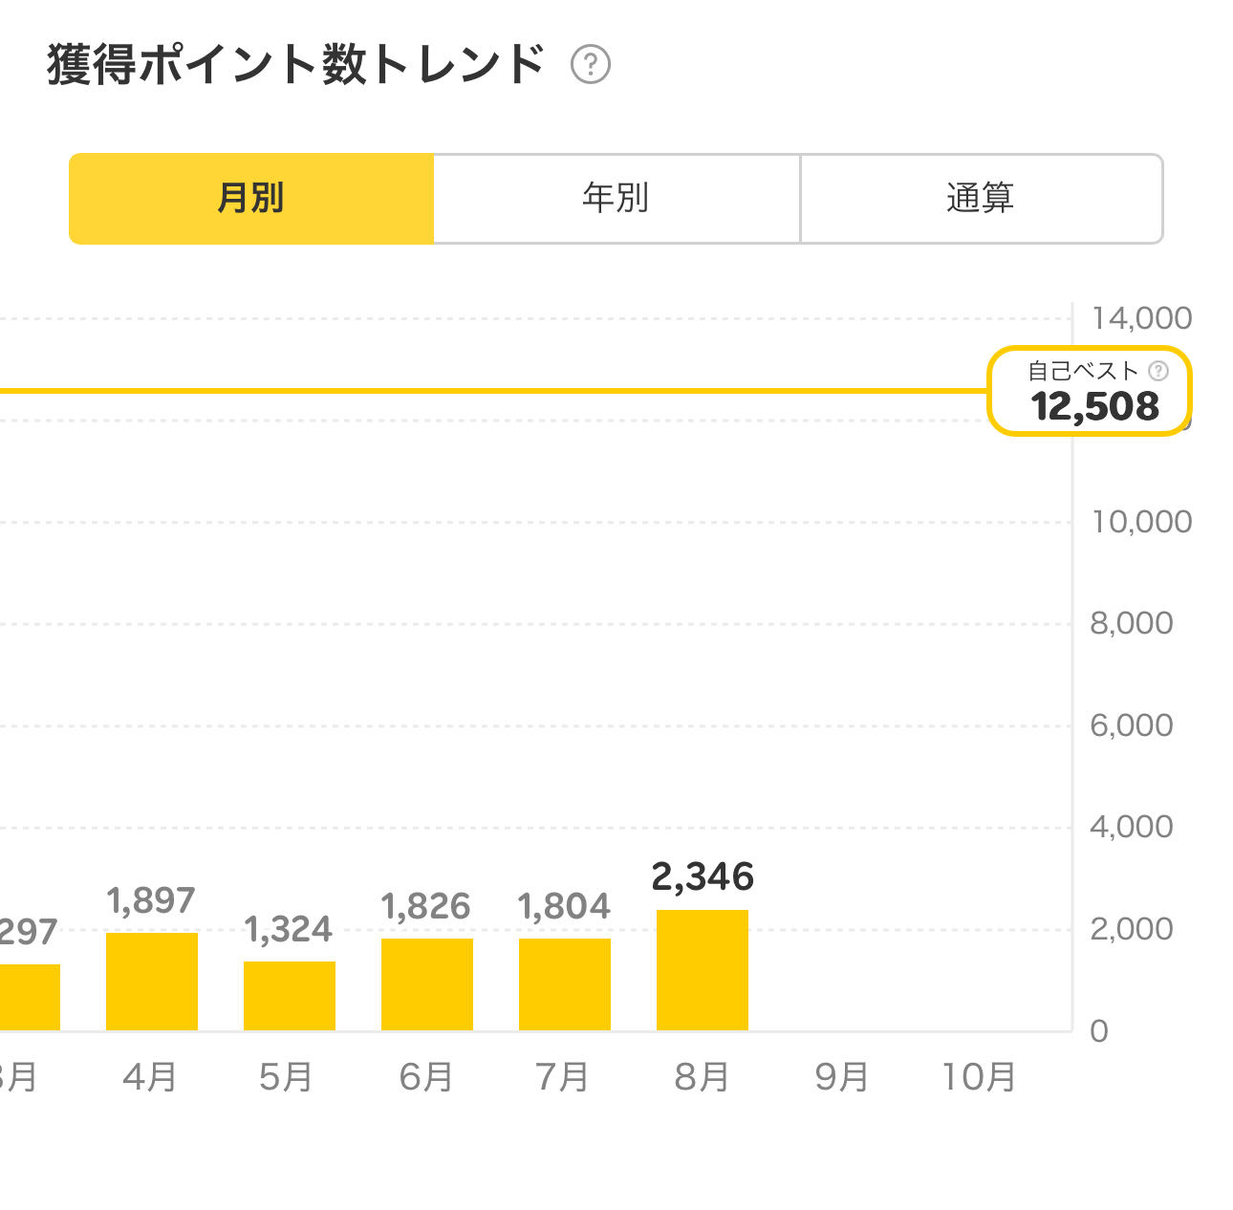Click the bold 2,346 value label
This screenshot has width=1233, height=1210.
(703, 876)
